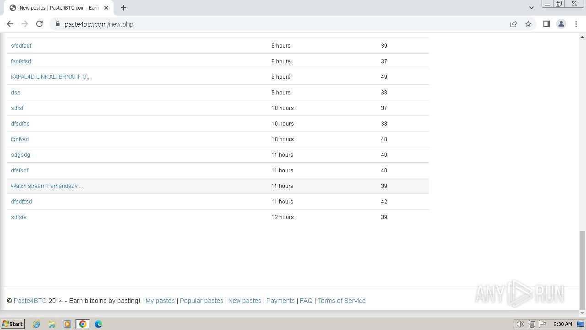The image size is (586, 330).
Task: Open My pastes footer link
Action: [160, 301]
